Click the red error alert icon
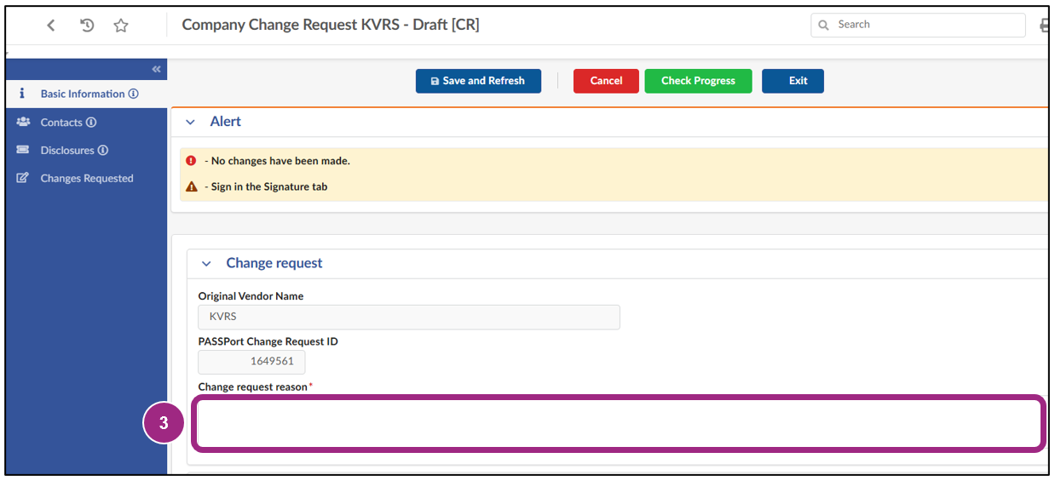This screenshot has width=1055, height=481. click(x=191, y=160)
